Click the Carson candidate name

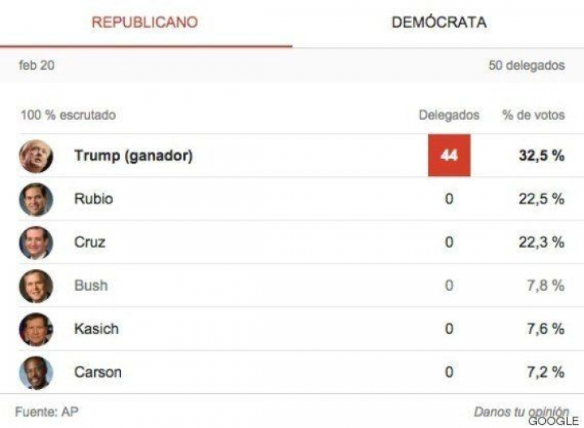97,373
